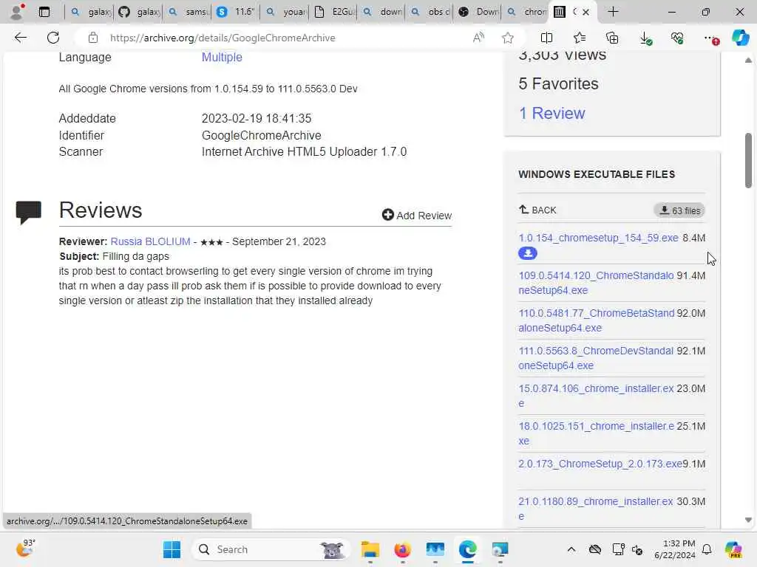The image size is (757, 567).
Task: Open reviewer Russia BLOLIUM profile
Action: click(150, 241)
